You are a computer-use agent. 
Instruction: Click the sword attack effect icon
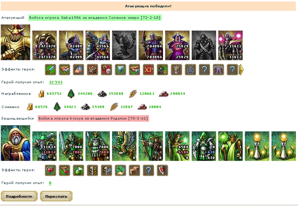click(x=50, y=70)
